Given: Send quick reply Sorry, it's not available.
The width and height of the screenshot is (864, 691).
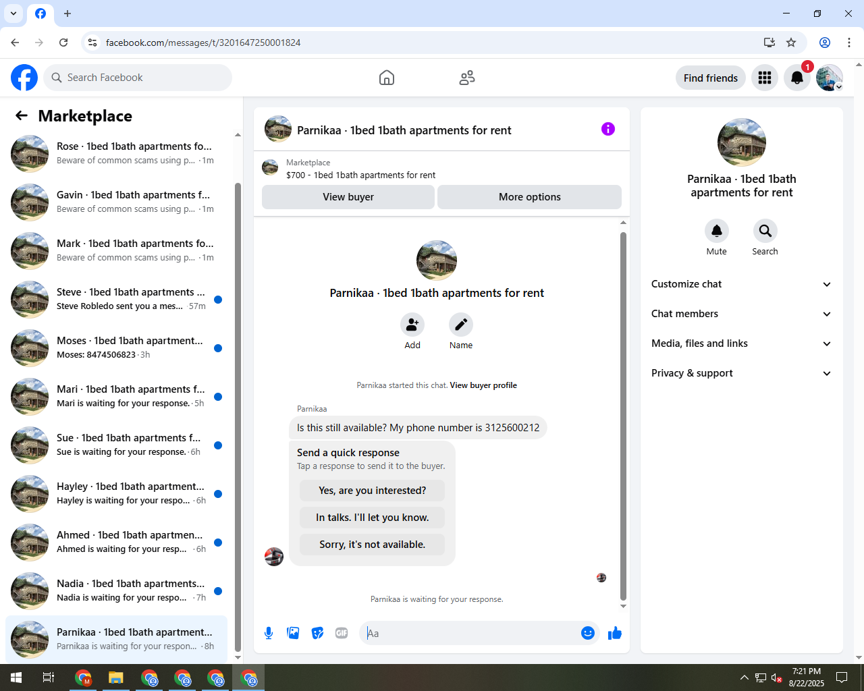Looking at the screenshot, I should pos(373,545).
